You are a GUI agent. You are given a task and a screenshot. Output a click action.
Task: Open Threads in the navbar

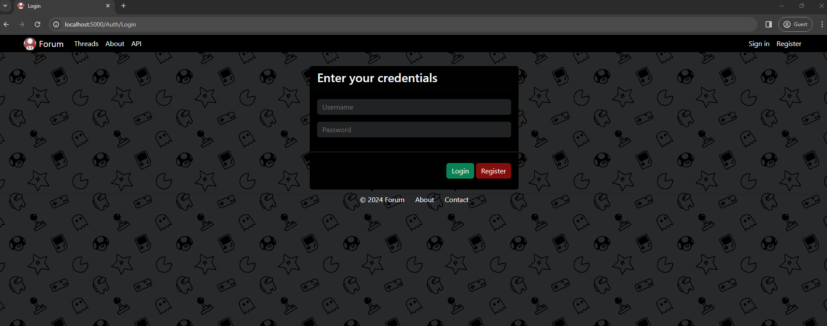(86, 44)
